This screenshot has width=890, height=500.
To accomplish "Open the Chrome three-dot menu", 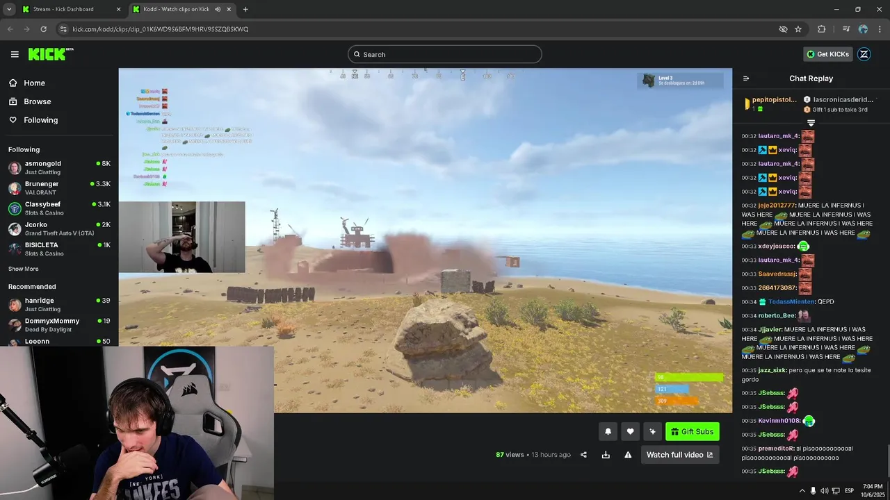I will click(x=879, y=29).
